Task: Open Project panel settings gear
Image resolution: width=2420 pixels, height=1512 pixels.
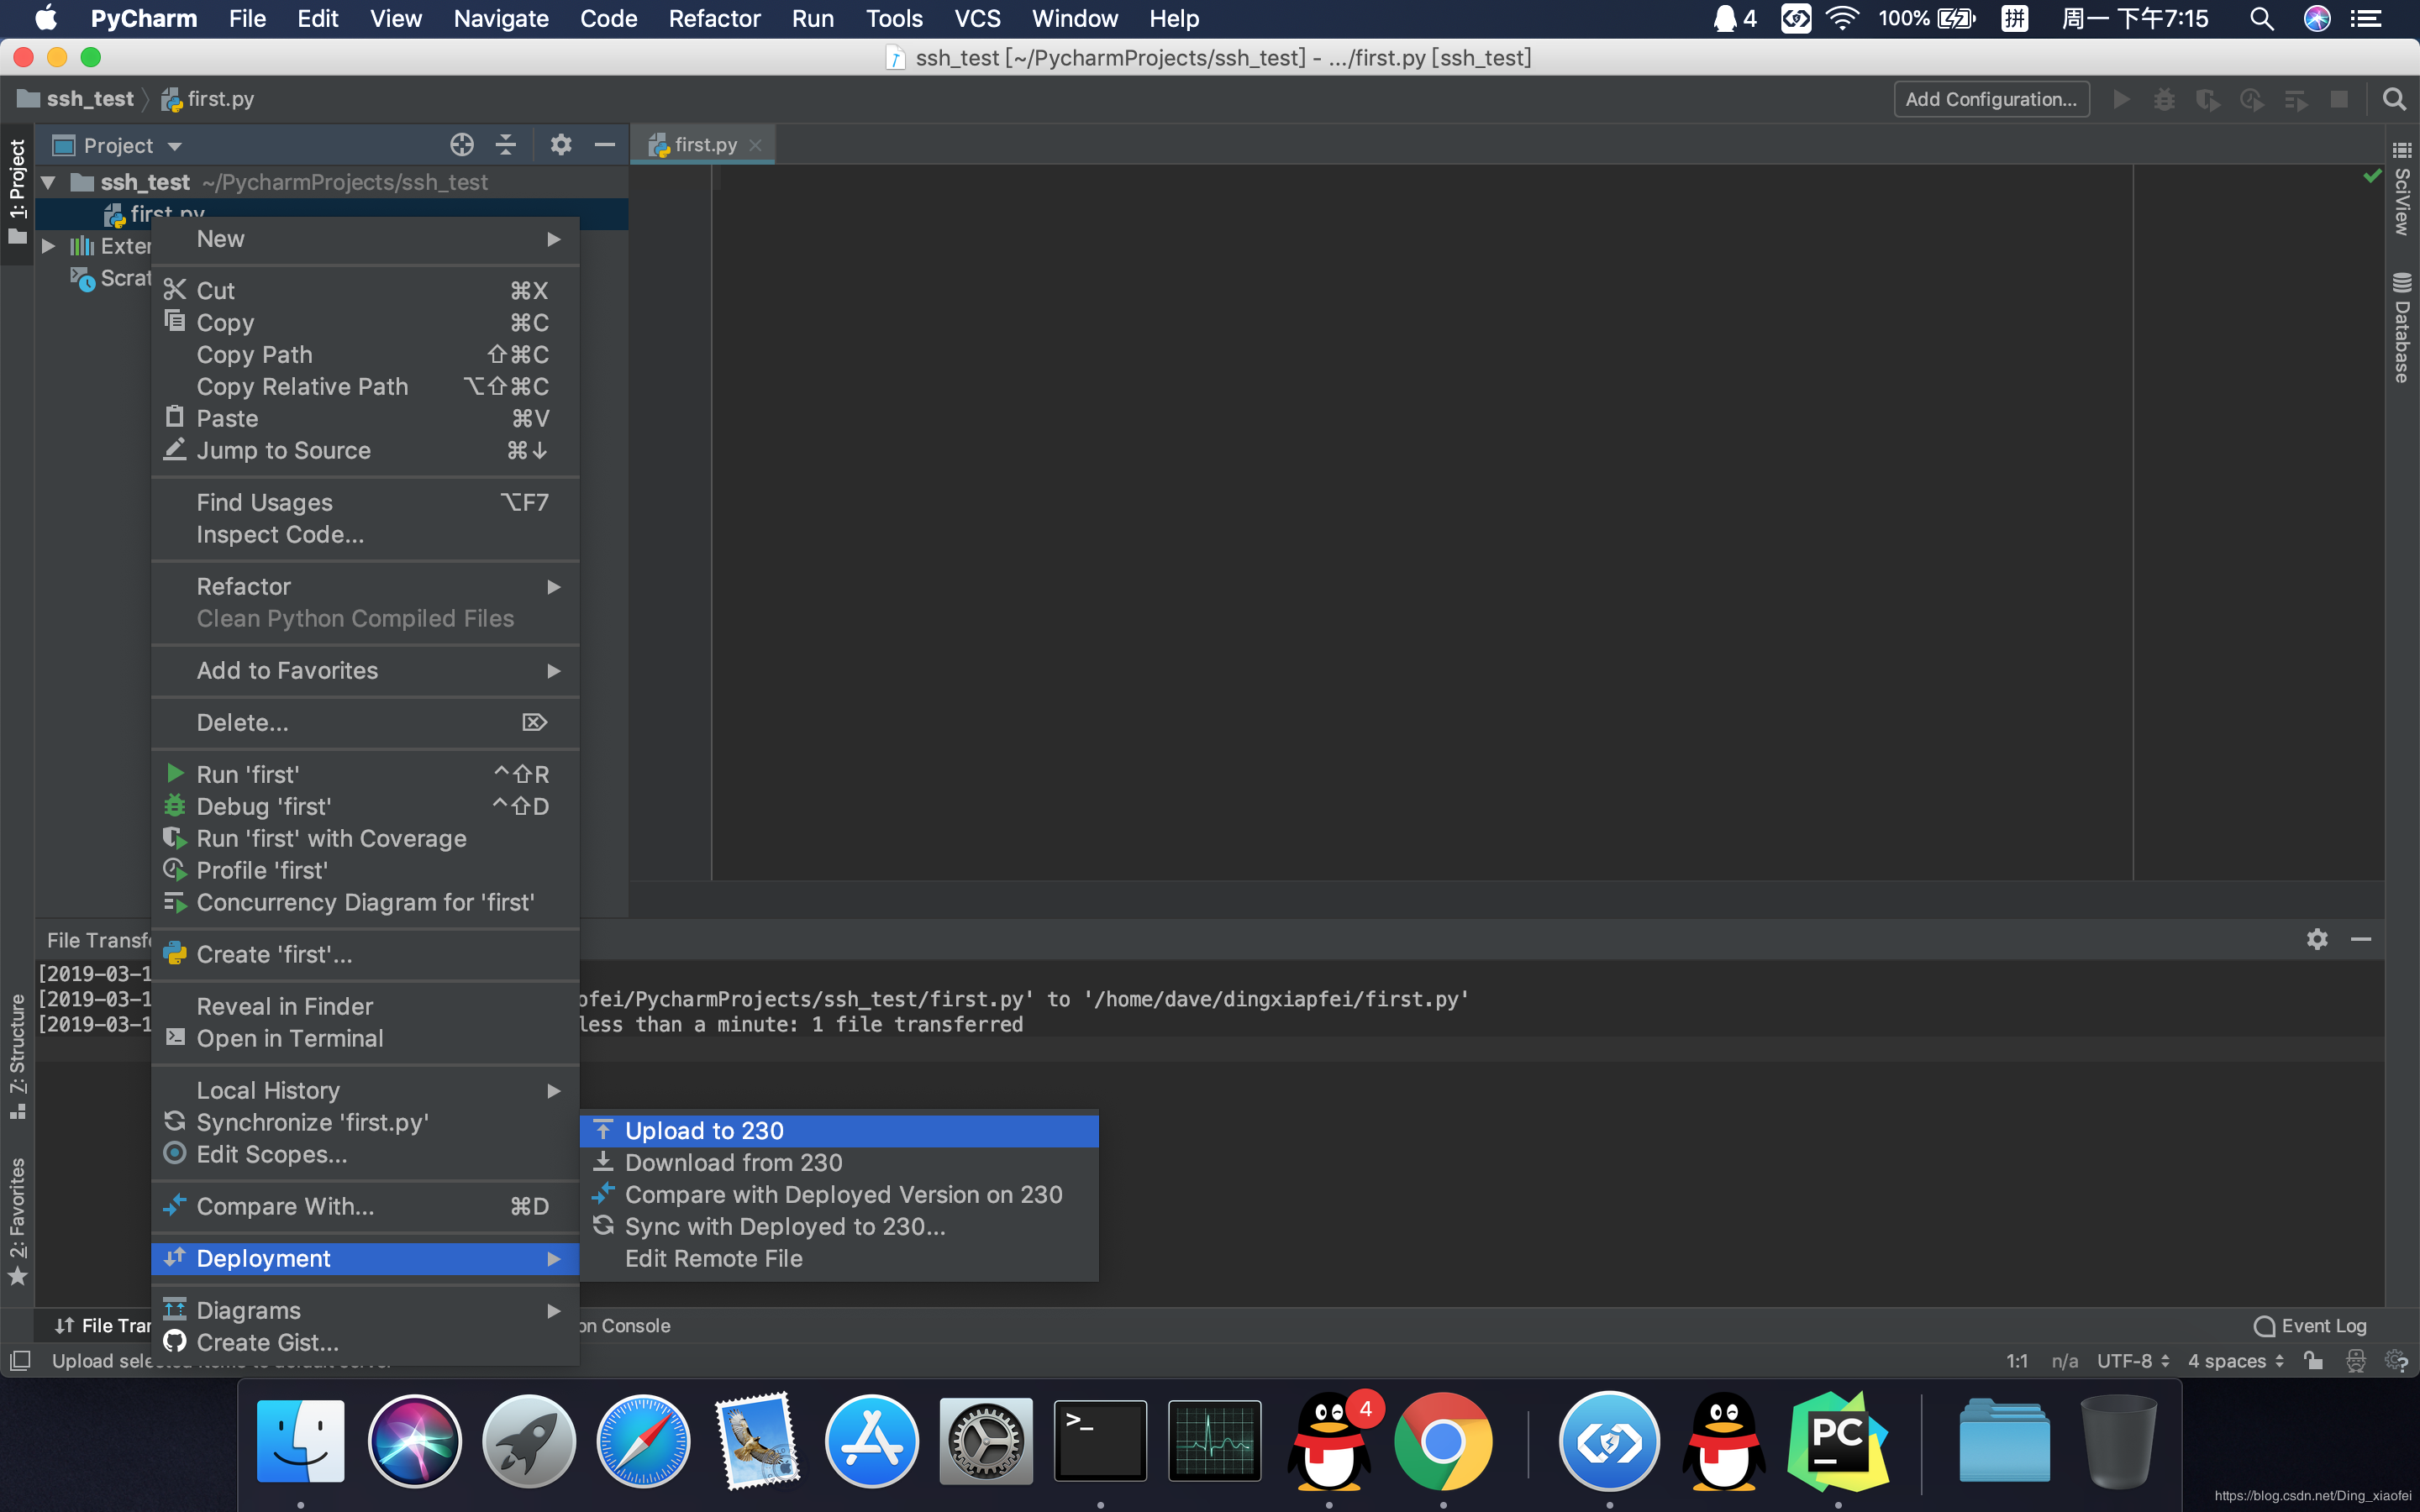Action: 560,145
